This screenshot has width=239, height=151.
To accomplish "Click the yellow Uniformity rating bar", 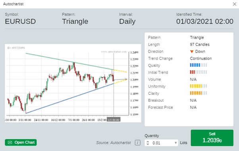I will 198,86.
